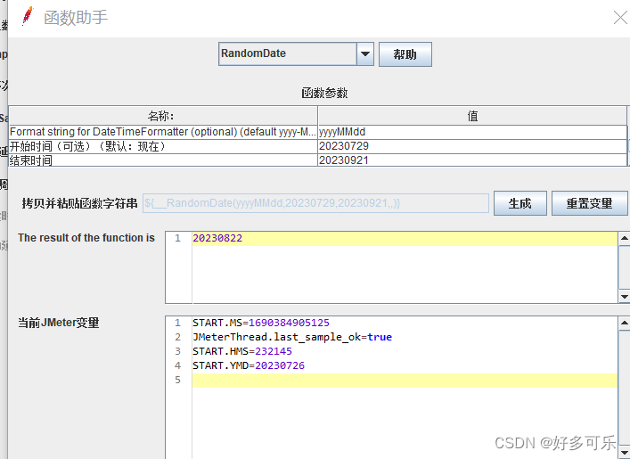Viewport: 630px width, 459px height.
Task: Select the yyyyMMdd format value cell
Action: pyautogui.click(x=472, y=132)
